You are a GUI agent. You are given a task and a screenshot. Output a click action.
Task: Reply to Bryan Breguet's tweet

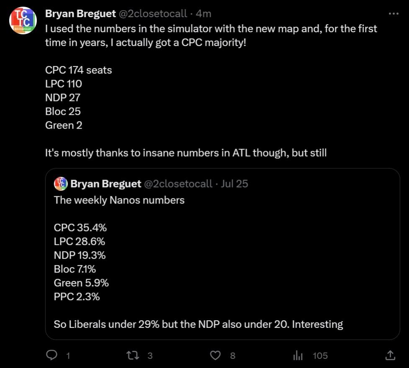tap(51, 355)
